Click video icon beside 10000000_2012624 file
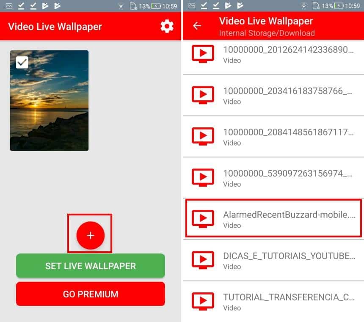Screen dimensions: 364x322 click(x=203, y=54)
